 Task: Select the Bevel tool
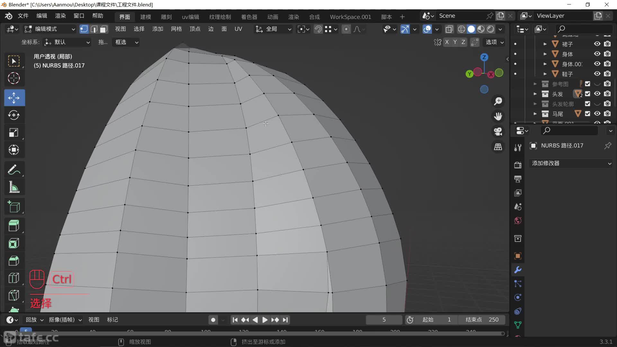14,261
